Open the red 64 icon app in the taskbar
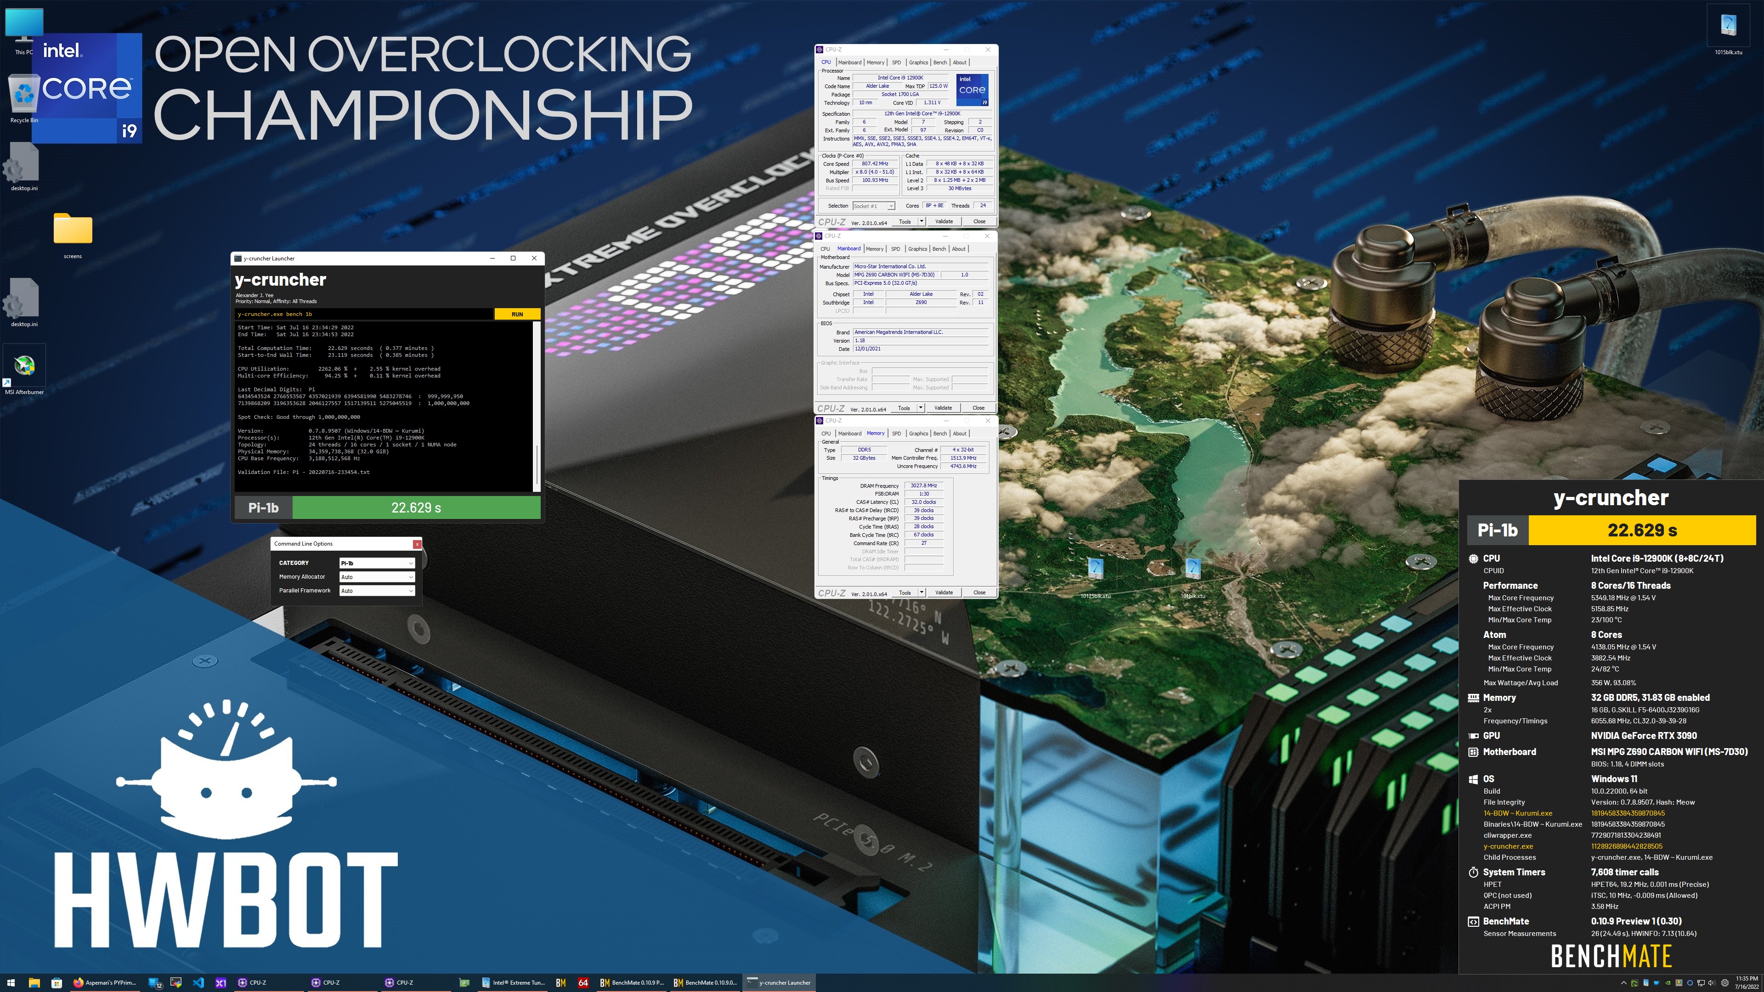 tap(583, 982)
